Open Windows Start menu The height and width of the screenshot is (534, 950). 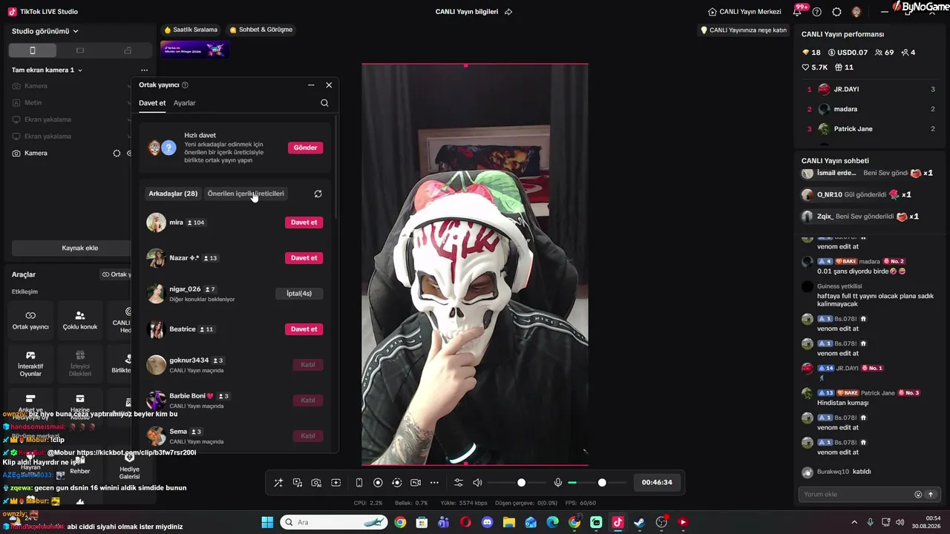click(x=267, y=522)
